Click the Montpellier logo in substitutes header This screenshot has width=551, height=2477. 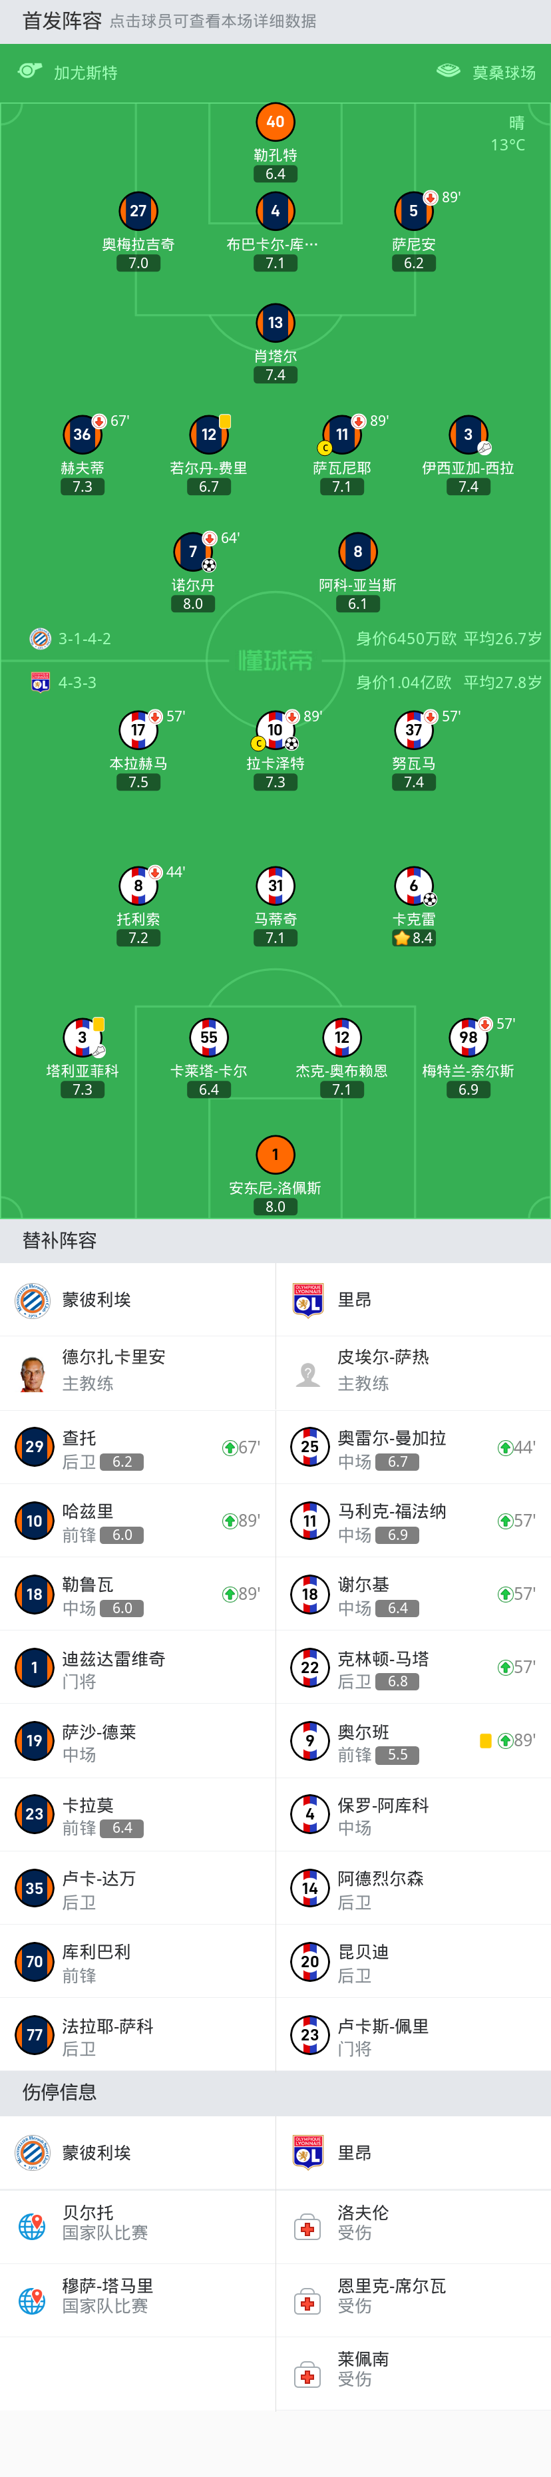coord(33,1300)
